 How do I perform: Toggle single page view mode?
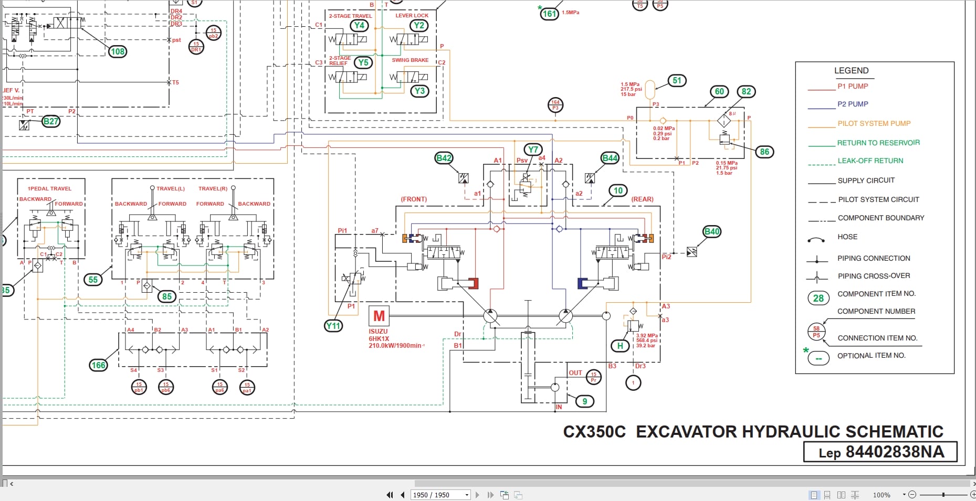(814, 495)
